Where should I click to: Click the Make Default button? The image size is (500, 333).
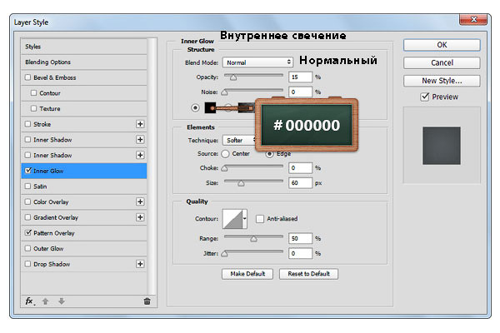coord(247,274)
